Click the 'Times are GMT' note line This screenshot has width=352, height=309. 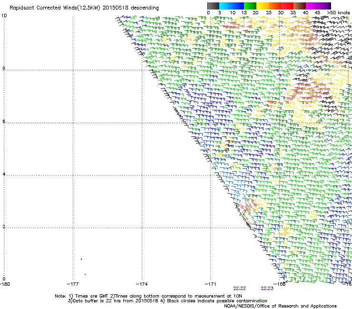(148, 296)
